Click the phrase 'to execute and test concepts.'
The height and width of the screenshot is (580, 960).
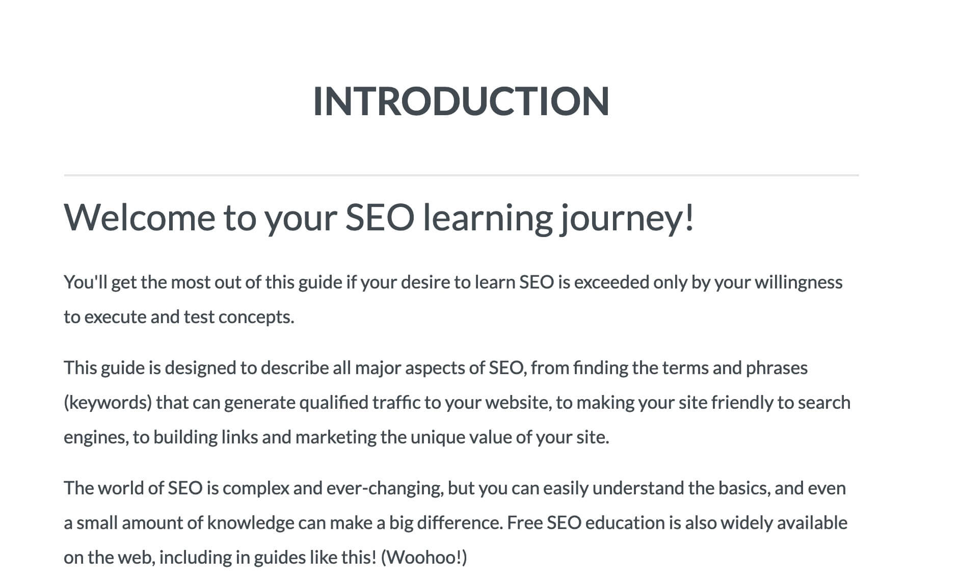pyautogui.click(x=179, y=317)
